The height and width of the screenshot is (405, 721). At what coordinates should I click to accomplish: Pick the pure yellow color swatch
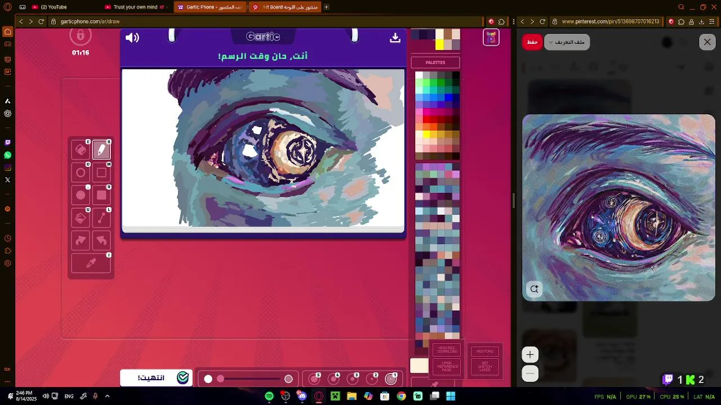(x=426, y=134)
